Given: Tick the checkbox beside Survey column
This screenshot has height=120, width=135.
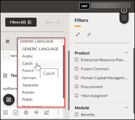Looking at the screenshot, I should coord(6,56).
